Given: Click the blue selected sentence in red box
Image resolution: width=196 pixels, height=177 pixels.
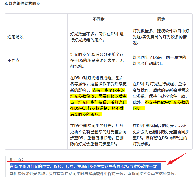Looking at the screenshot, I should pos(85,166).
